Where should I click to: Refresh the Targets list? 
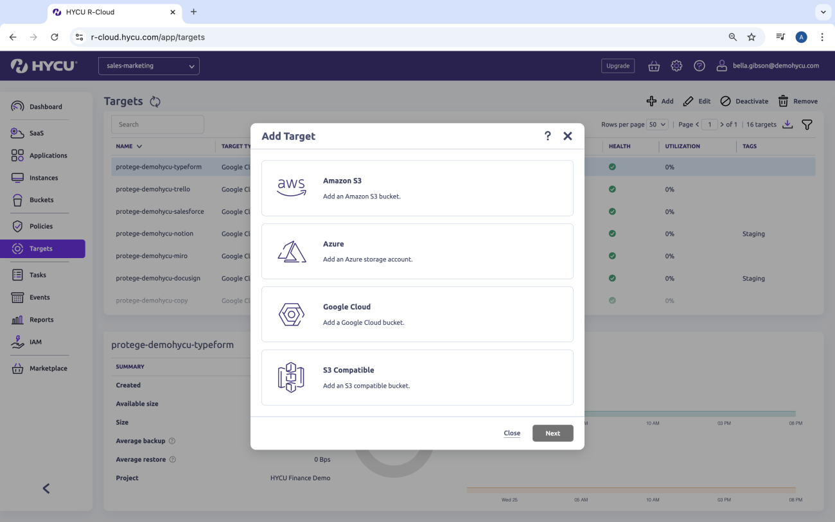pyautogui.click(x=155, y=101)
